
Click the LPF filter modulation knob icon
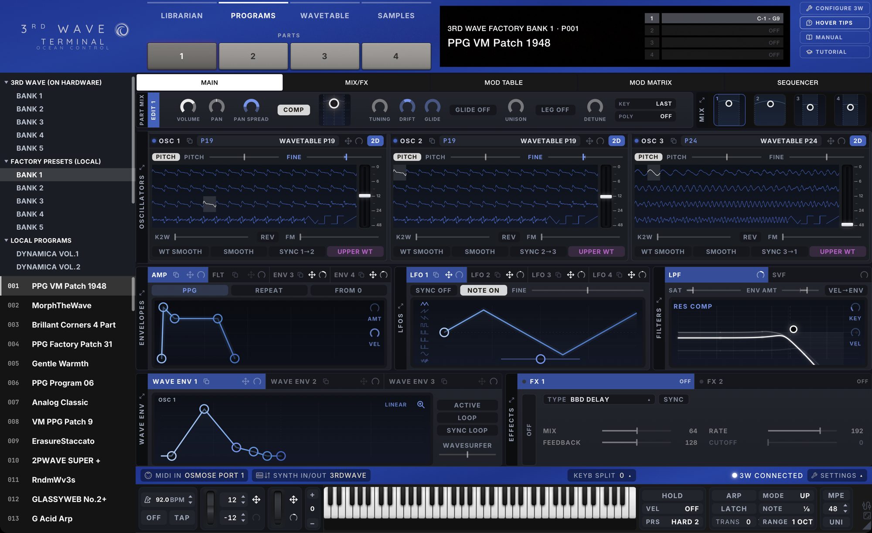click(760, 275)
